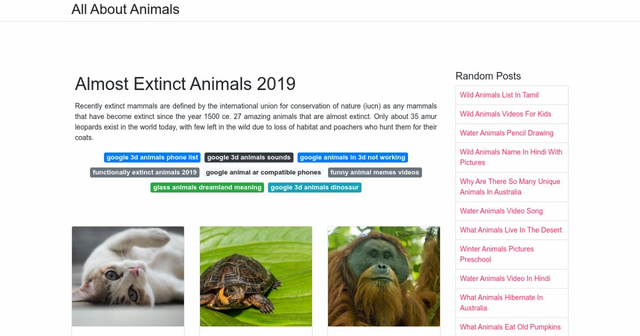
Task: Select the 'google 3d animals dinosaur' tag
Action: (315, 187)
